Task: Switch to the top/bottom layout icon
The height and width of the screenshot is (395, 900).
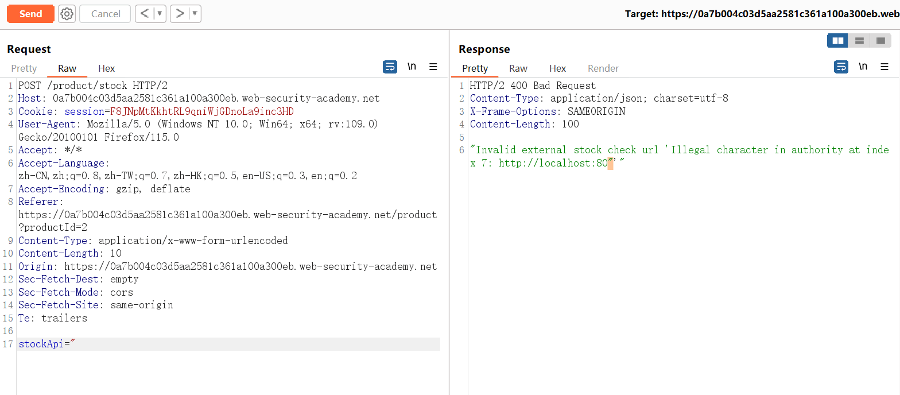Action: pos(859,41)
